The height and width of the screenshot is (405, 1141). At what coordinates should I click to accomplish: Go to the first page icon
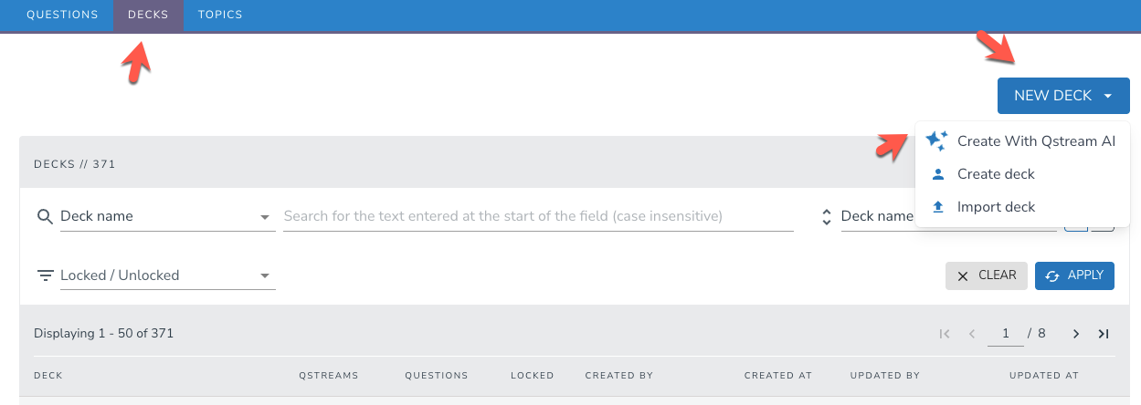(945, 334)
